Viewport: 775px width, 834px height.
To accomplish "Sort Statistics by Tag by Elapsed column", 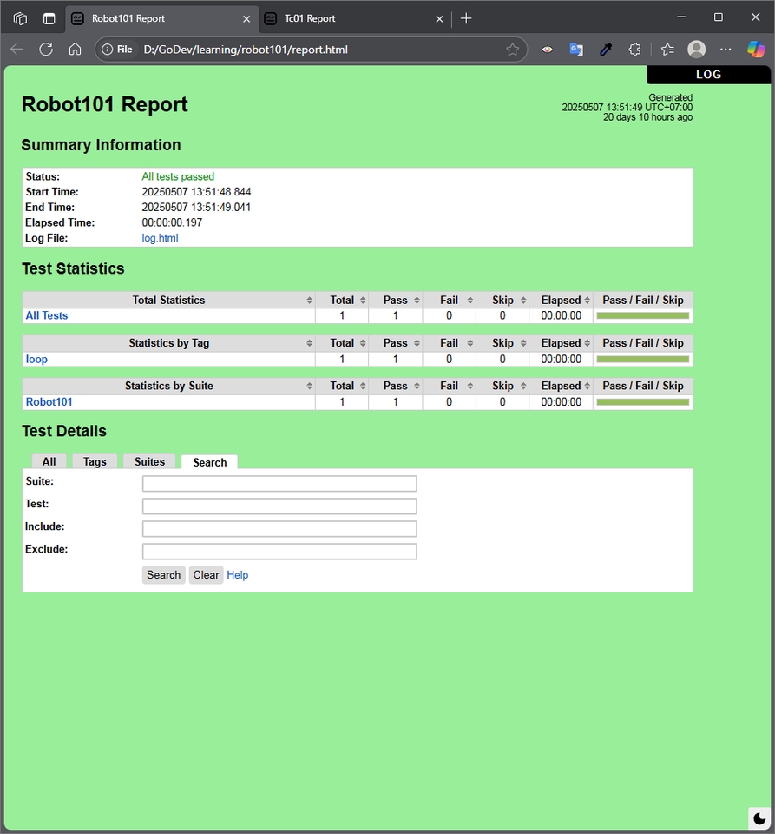I will pyautogui.click(x=561, y=343).
